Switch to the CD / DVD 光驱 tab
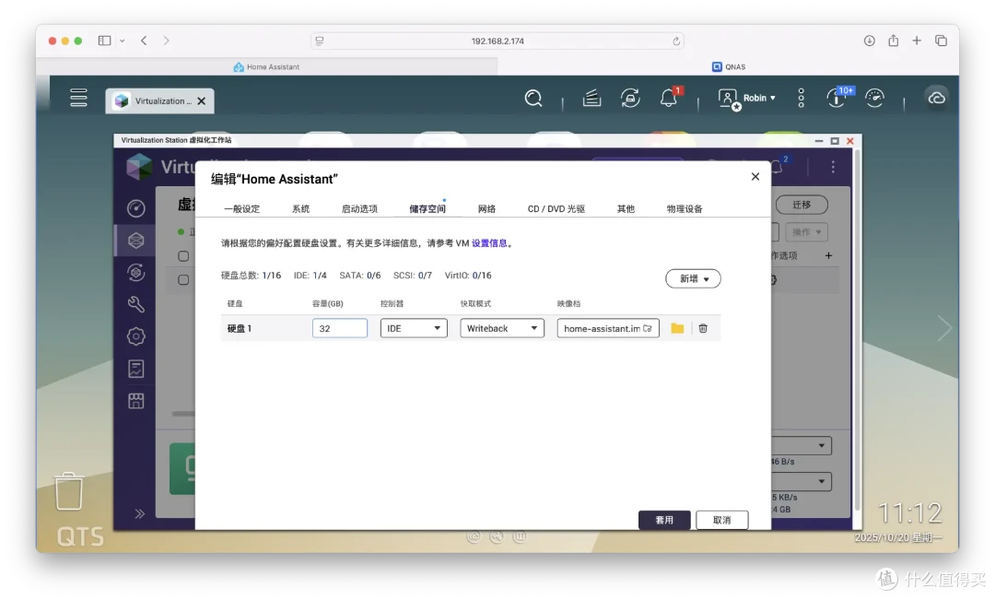The width and height of the screenshot is (995, 600). (x=556, y=209)
